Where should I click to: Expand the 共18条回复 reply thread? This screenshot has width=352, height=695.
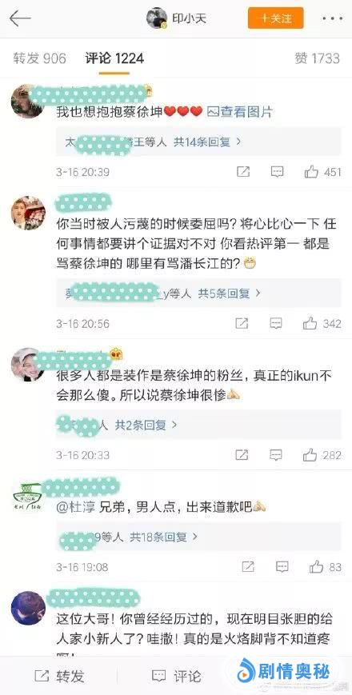click(163, 537)
